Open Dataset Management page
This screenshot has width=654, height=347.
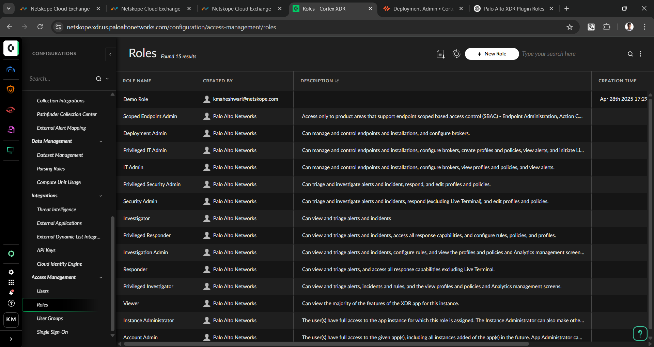tap(60, 155)
